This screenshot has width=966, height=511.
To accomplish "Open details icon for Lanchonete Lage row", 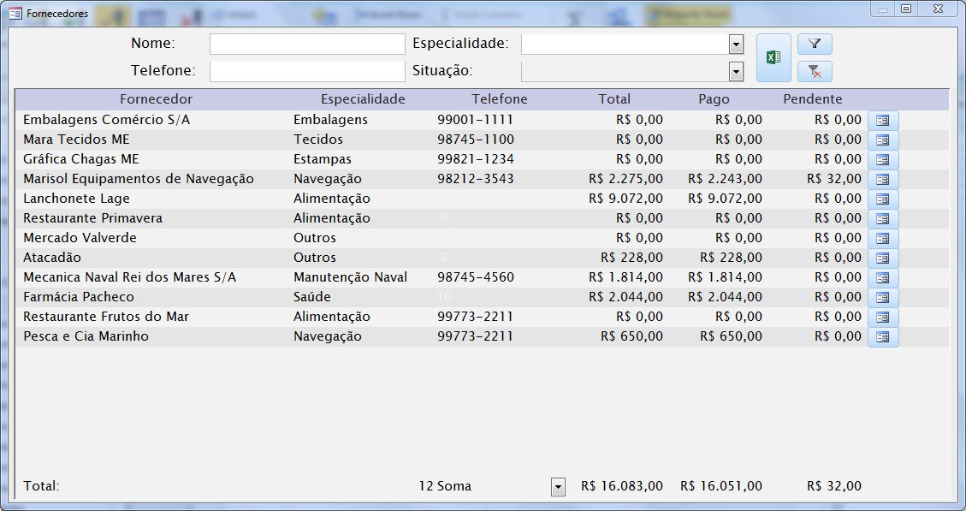I will point(883,199).
